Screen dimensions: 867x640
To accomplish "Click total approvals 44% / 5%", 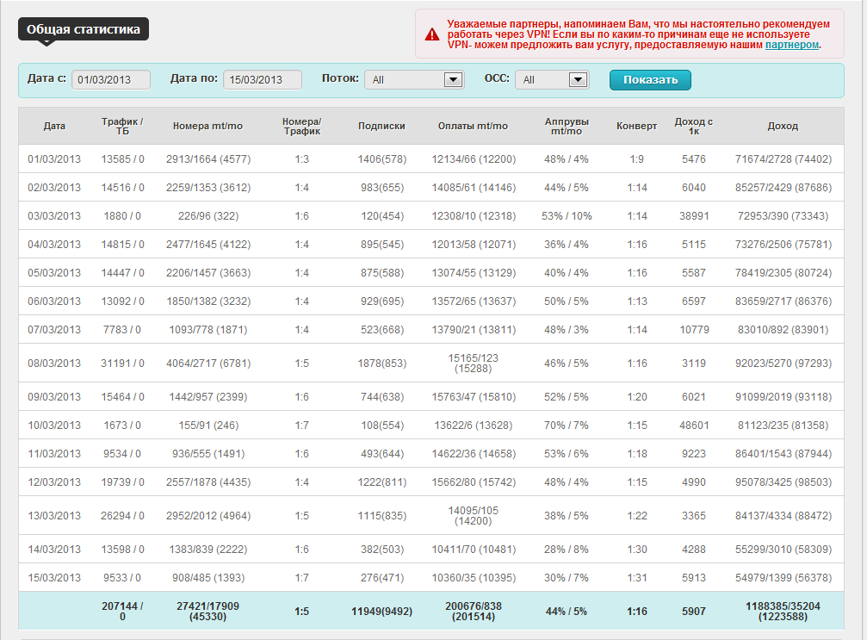I will tap(567, 612).
